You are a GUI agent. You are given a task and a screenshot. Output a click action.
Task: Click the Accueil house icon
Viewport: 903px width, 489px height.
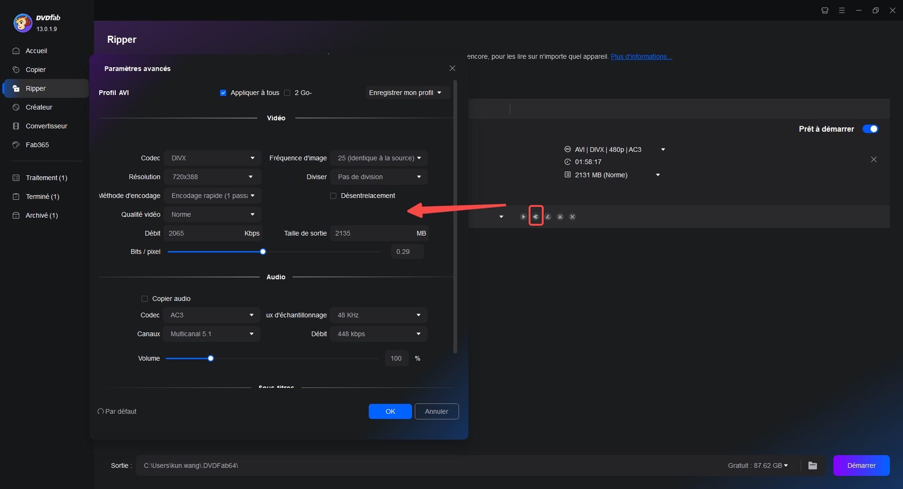16,51
